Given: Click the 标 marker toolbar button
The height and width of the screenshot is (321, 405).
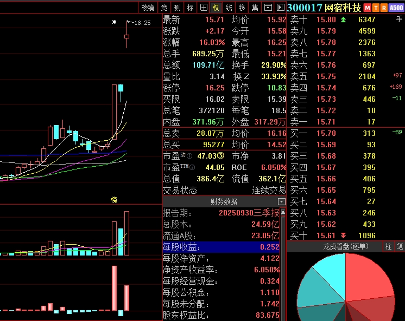Looking at the screenshot, I should 191,8.
